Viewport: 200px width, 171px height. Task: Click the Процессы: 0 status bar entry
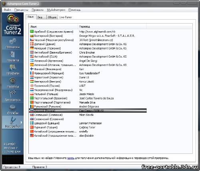(x=12, y=167)
